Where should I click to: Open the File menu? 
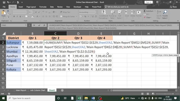[4, 7]
